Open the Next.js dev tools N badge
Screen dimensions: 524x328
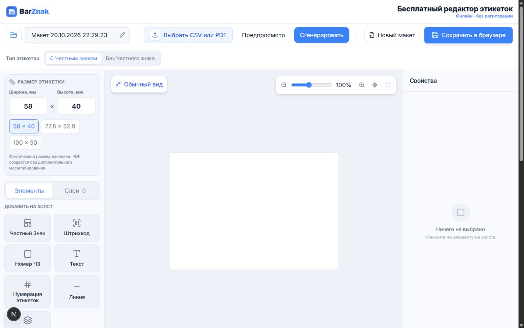coord(14,314)
